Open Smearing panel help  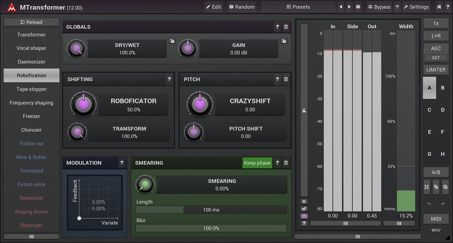278,163
